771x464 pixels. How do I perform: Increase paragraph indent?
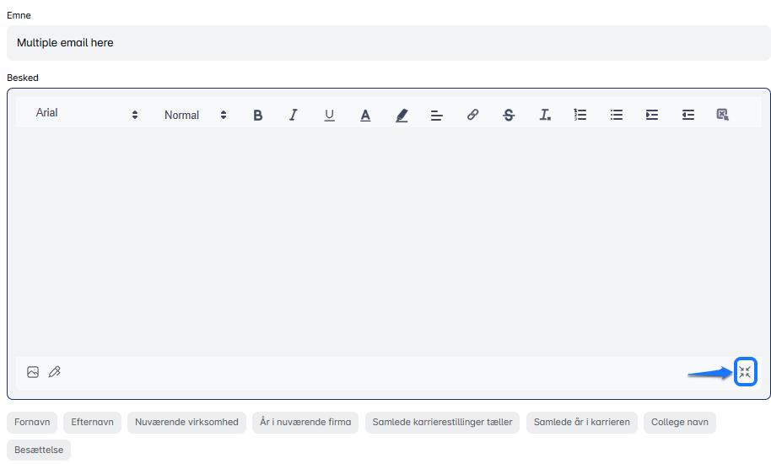click(x=652, y=115)
